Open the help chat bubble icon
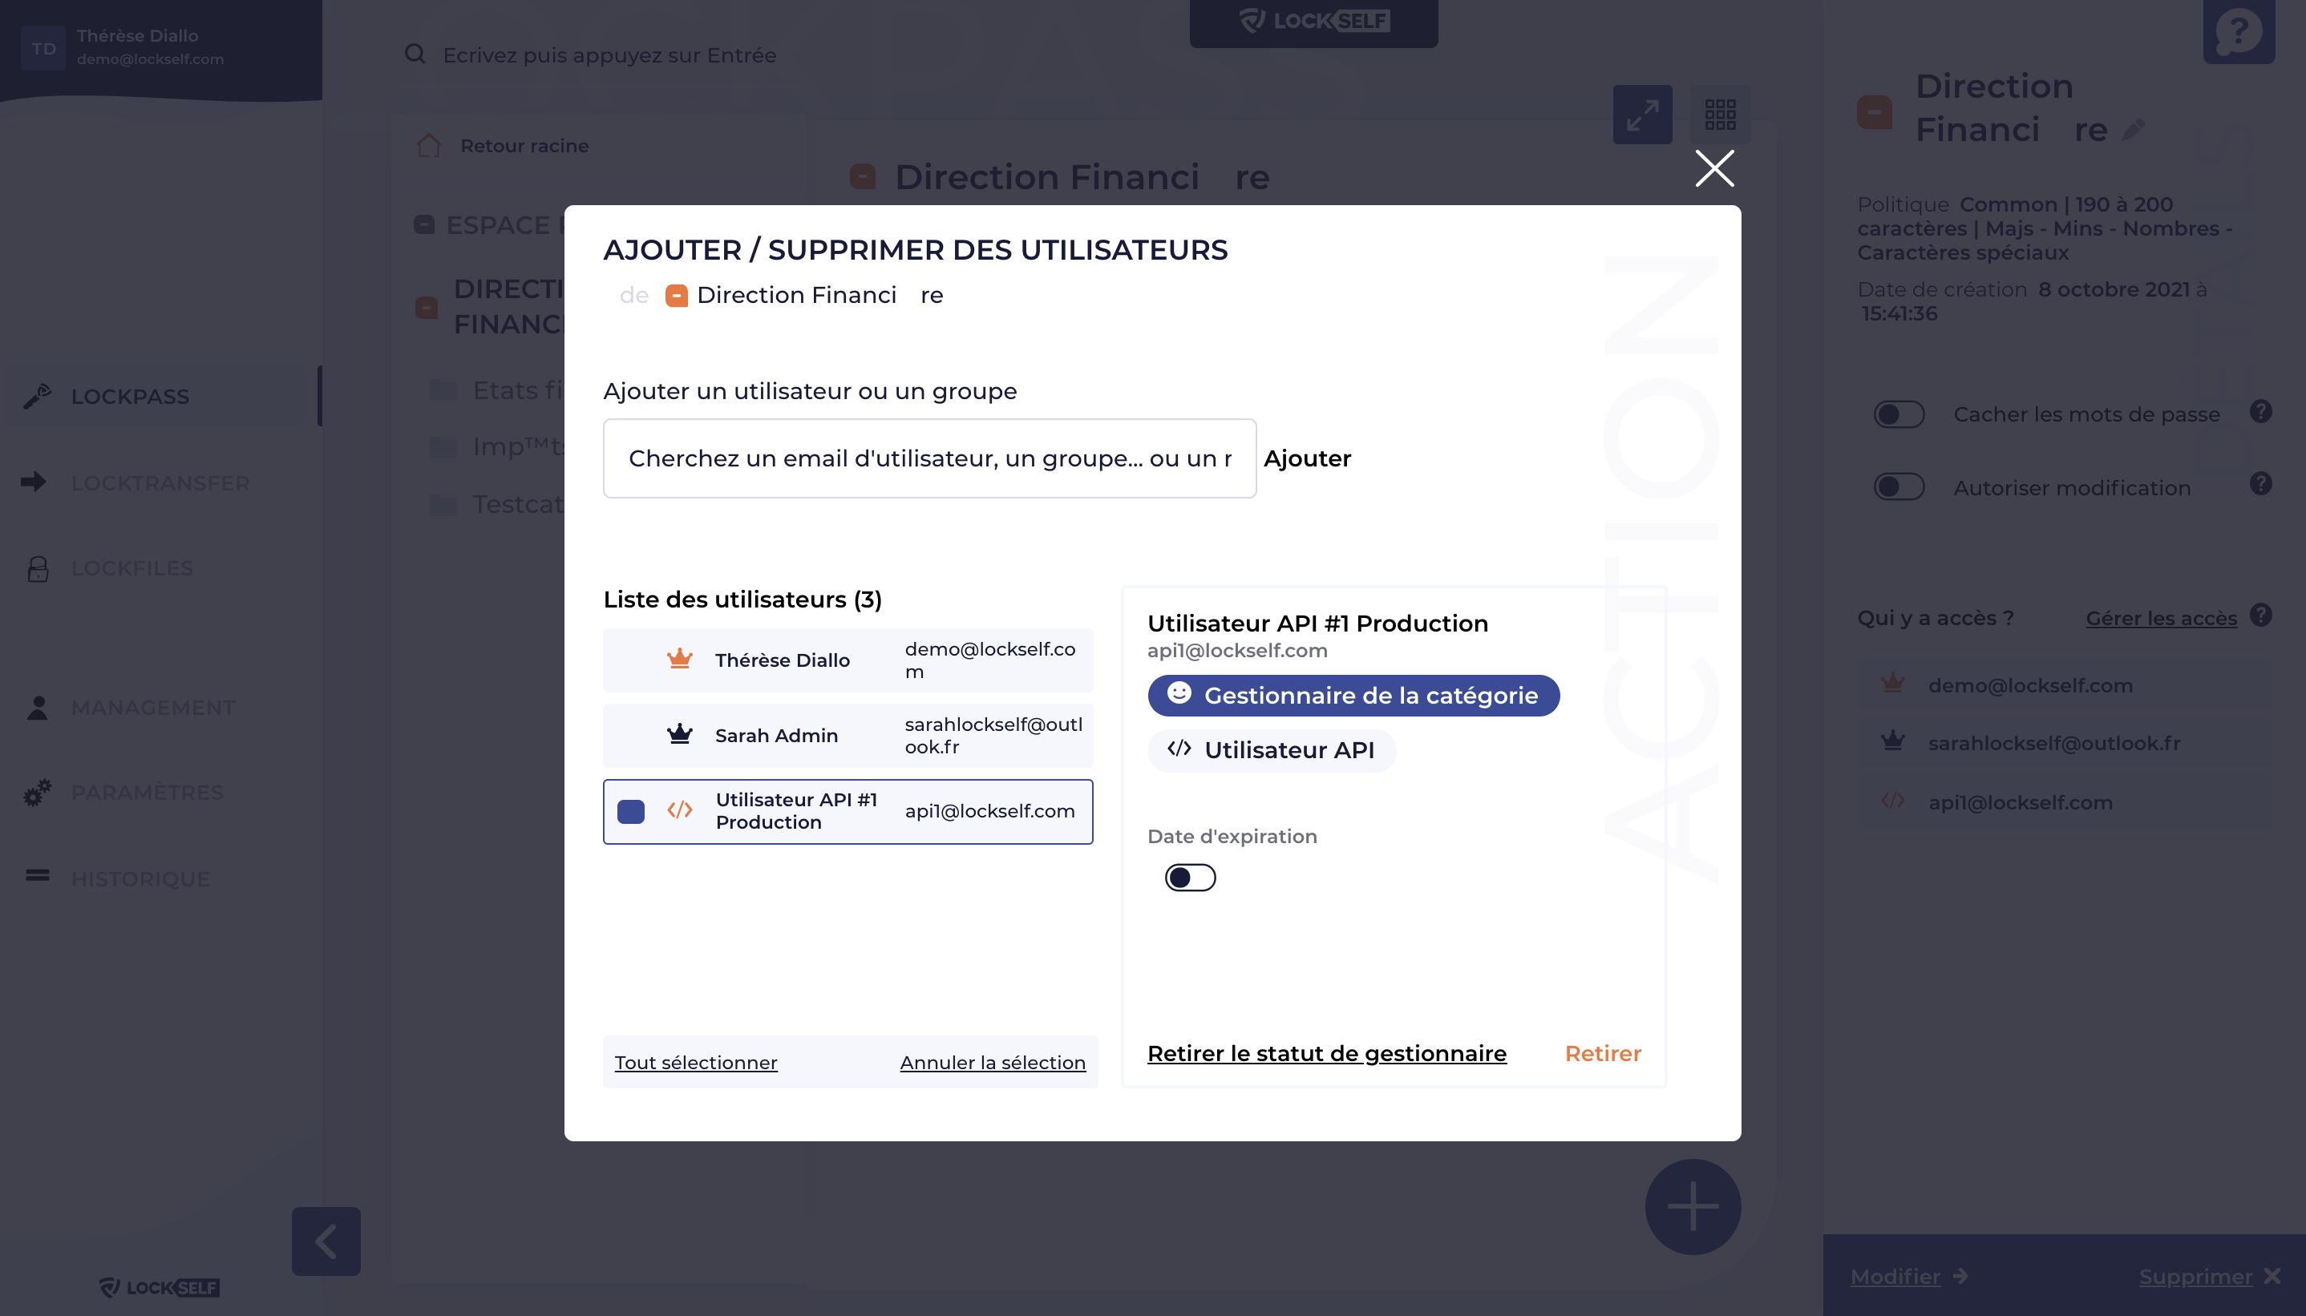Screen dimensions: 2306x1316 2238,31
